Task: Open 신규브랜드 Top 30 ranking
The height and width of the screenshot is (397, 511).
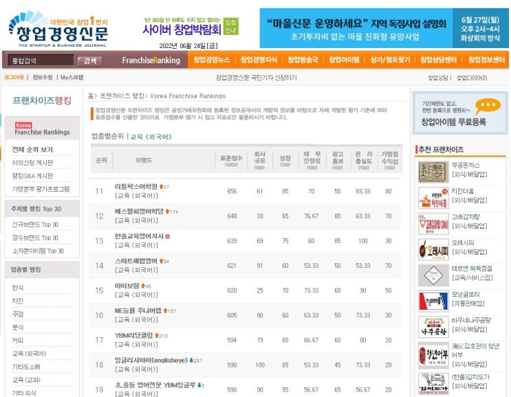Action: 35,225
